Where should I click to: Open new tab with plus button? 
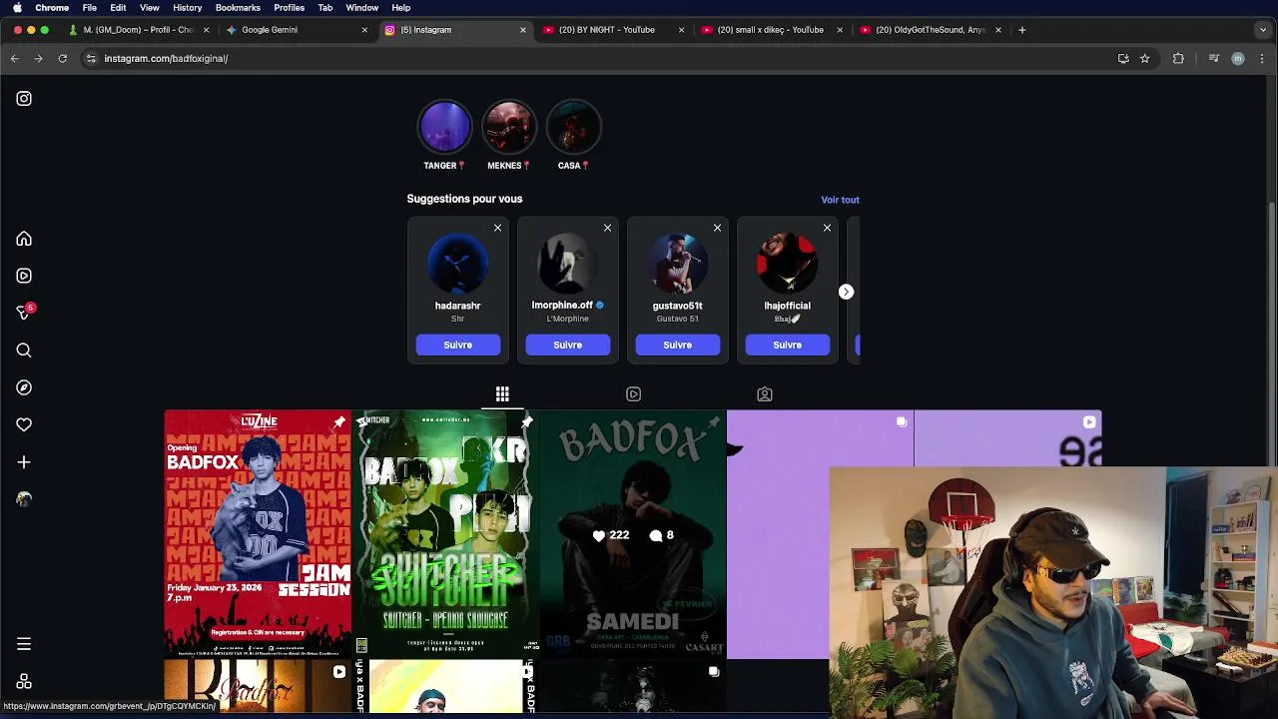pos(1021,30)
